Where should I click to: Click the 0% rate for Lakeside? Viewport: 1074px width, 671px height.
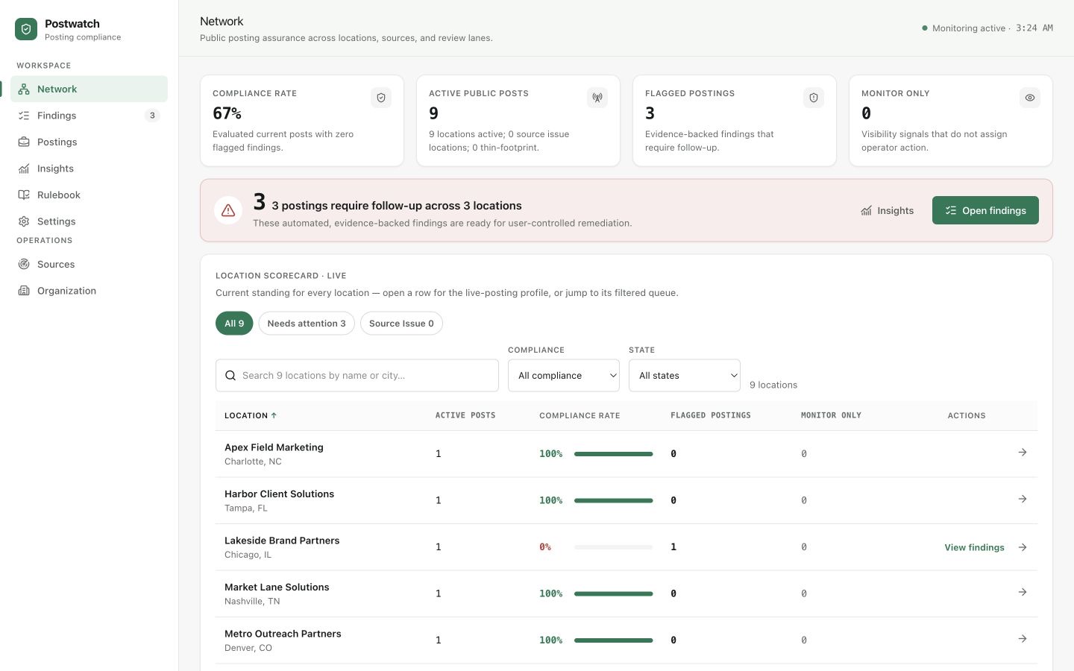545,547
